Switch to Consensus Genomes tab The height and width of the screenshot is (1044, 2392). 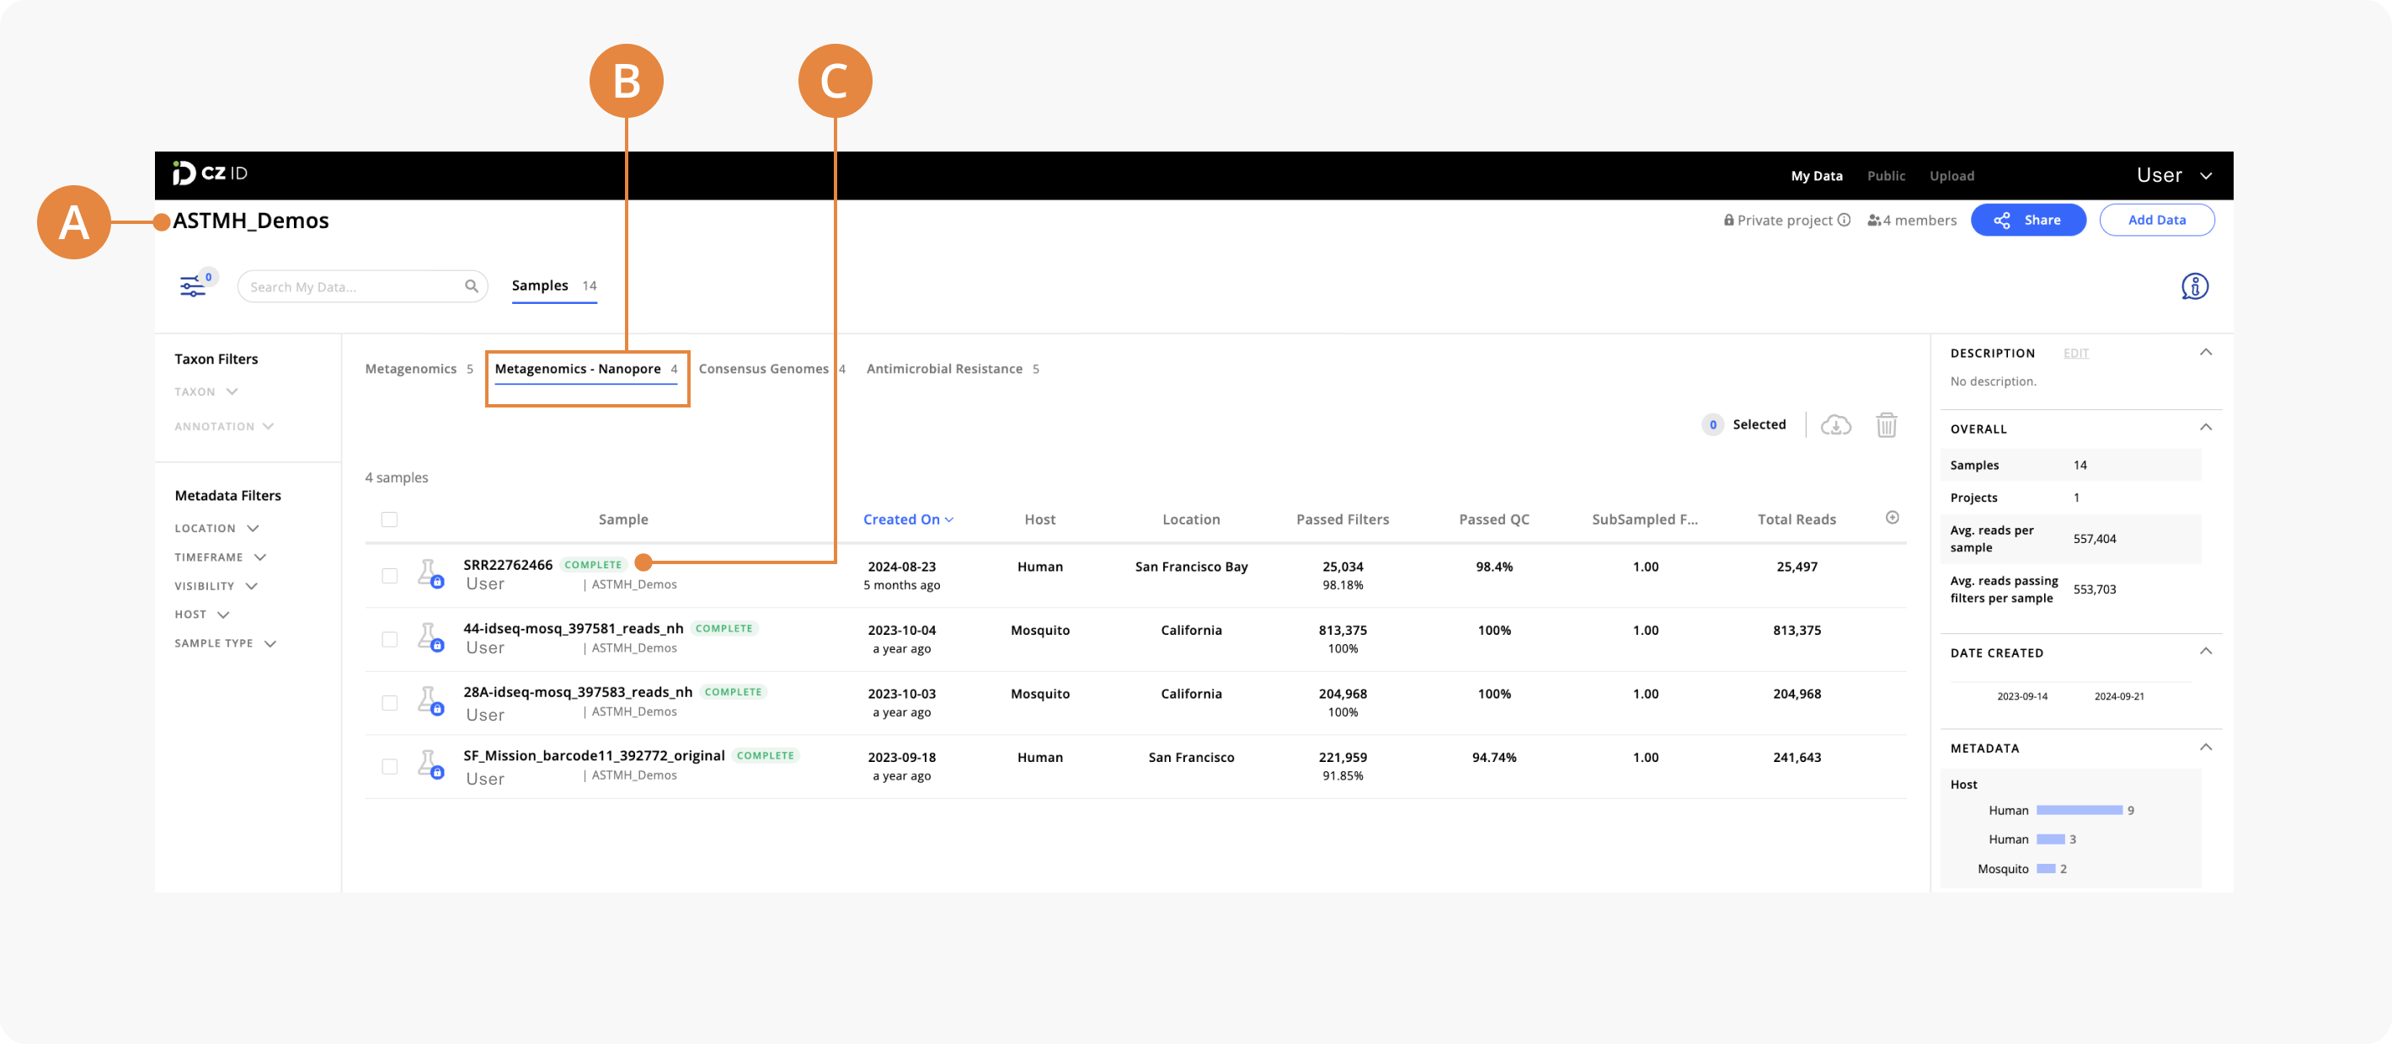point(771,370)
